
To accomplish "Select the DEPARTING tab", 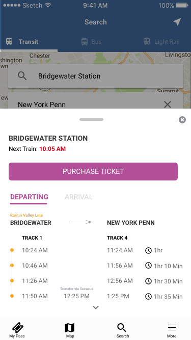I will coord(29,197).
